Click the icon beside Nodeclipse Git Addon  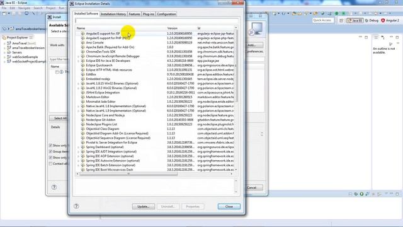pos(82,120)
